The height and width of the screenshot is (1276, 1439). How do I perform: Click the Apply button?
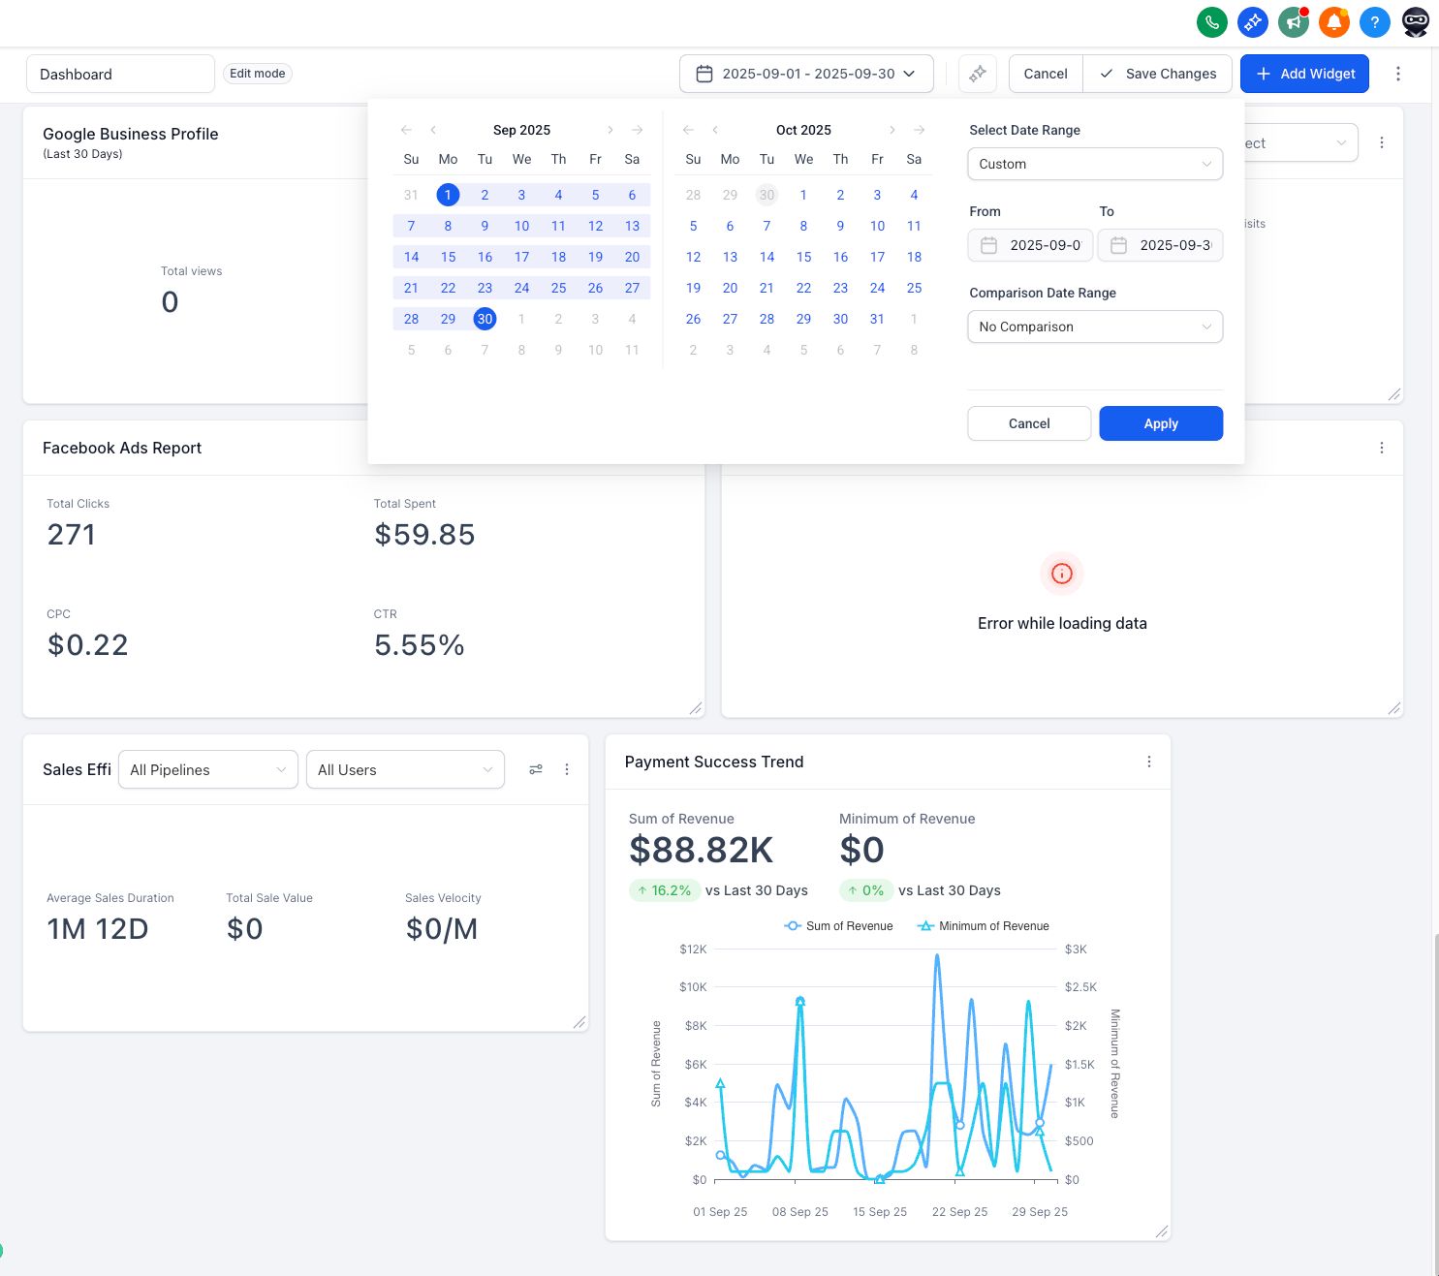[1160, 423]
